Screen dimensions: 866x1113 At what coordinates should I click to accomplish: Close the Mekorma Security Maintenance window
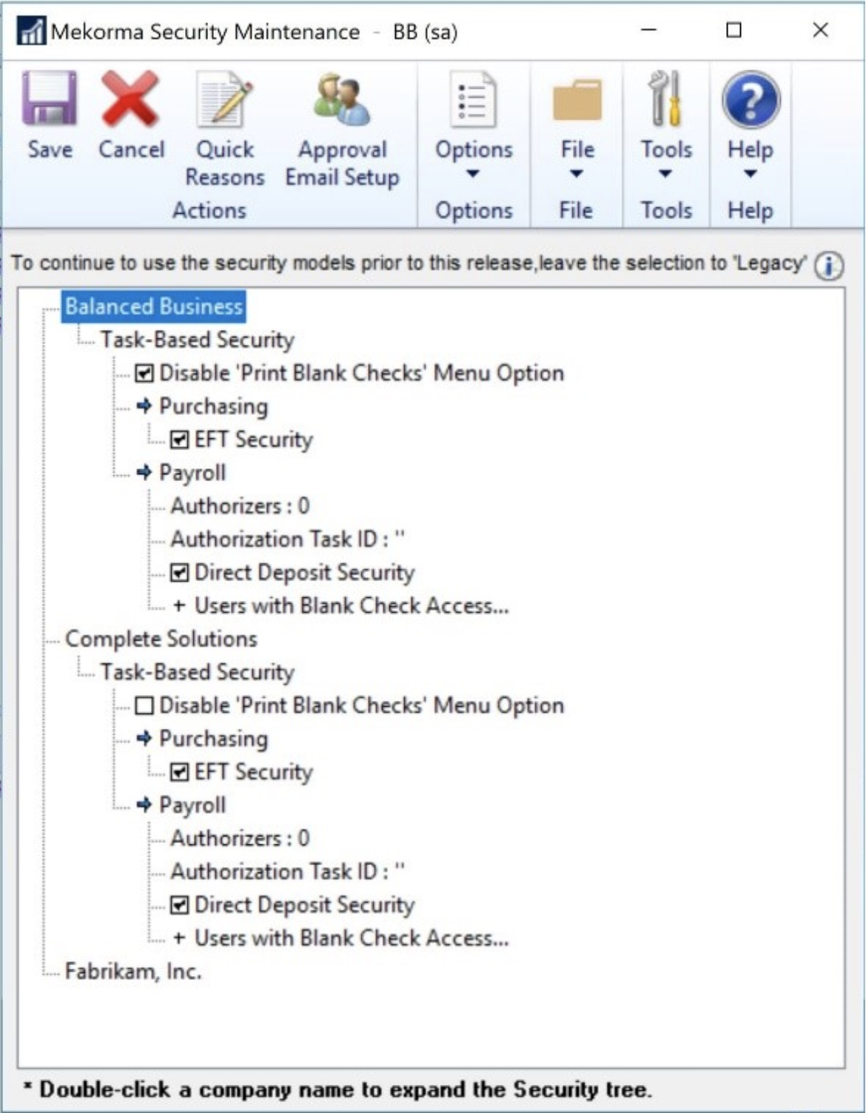(820, 30)
